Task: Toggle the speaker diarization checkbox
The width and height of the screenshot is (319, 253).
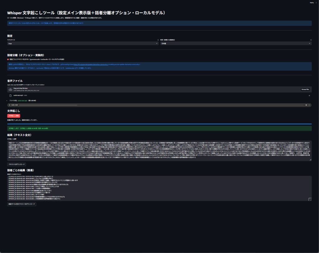Action: pyautogui.click(x=8, y=59)
